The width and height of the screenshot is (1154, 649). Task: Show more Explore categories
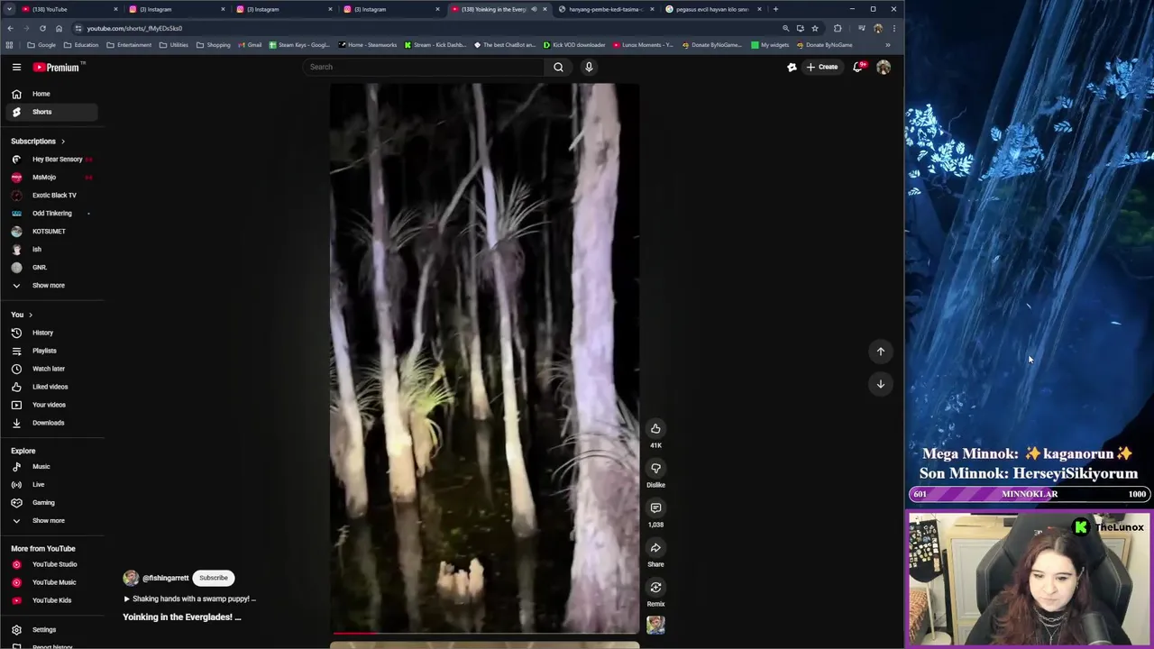tap(51, 520)
